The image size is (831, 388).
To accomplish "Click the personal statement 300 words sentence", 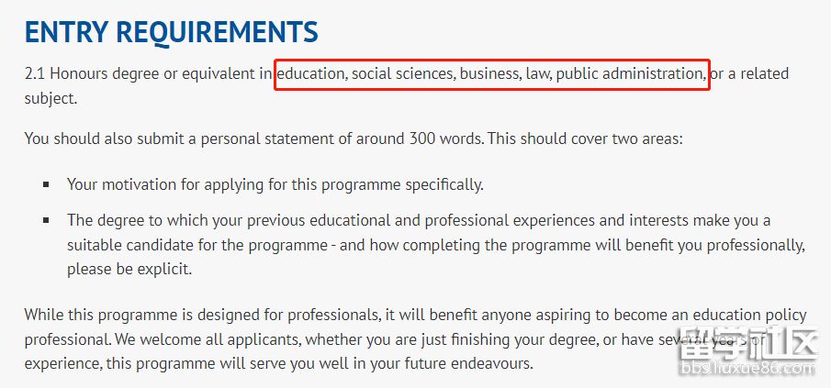I will click(354, 139).
